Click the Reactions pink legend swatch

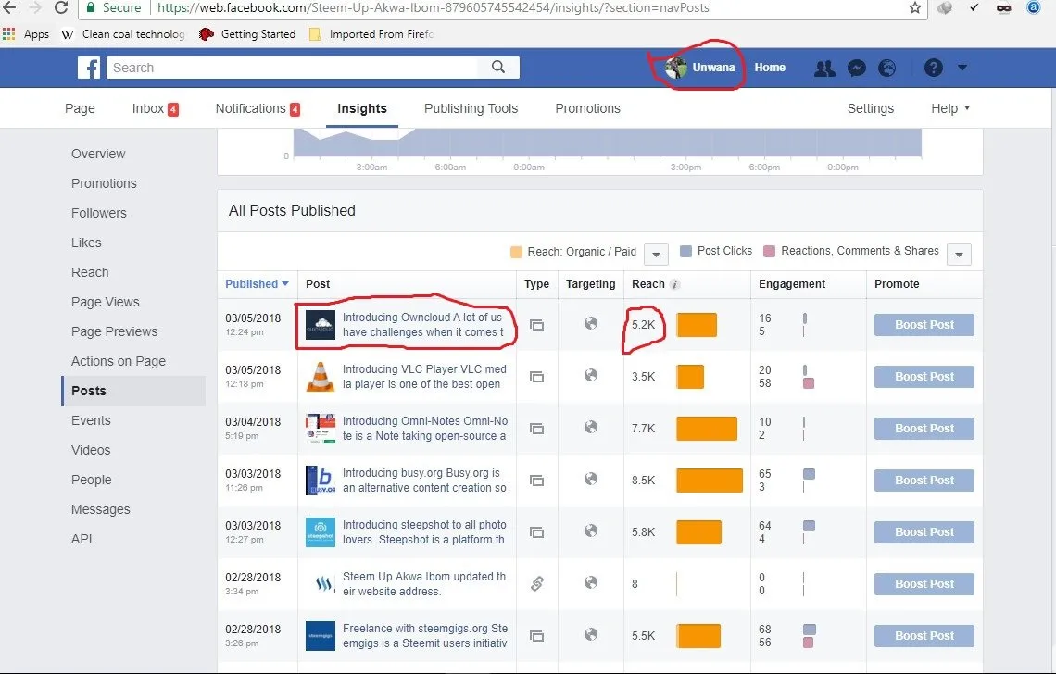pyautogui.click(x=769, y=251)
